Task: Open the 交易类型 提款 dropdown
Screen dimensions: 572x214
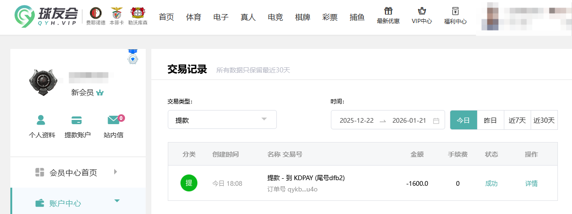Action: click(222, 119)
